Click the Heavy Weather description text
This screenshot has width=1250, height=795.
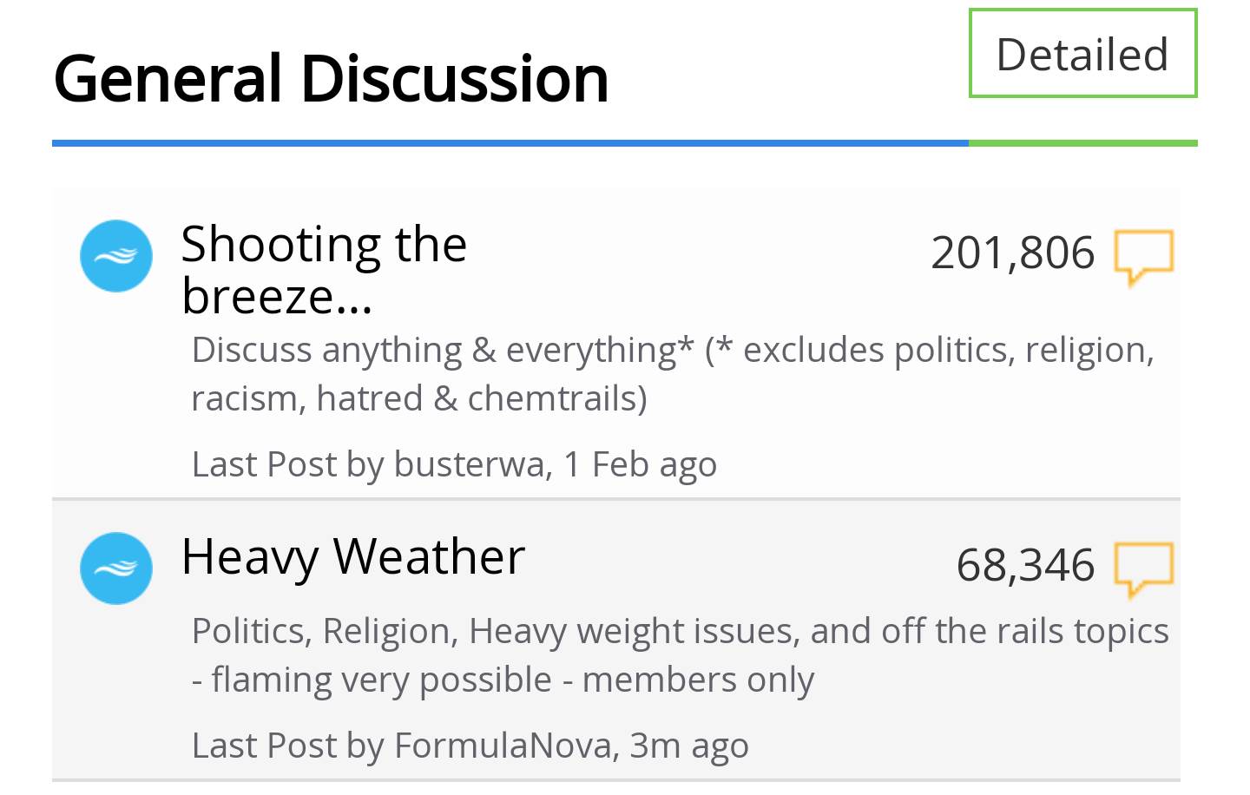[679, 654]
